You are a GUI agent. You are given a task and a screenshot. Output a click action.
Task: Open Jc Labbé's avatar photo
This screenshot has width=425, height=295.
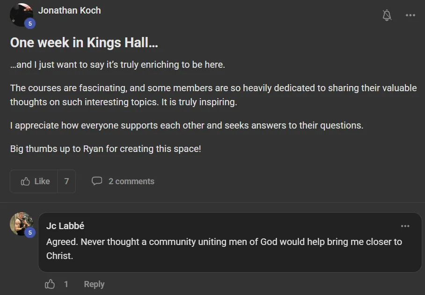pyautogui.click(x=20, y=222)
